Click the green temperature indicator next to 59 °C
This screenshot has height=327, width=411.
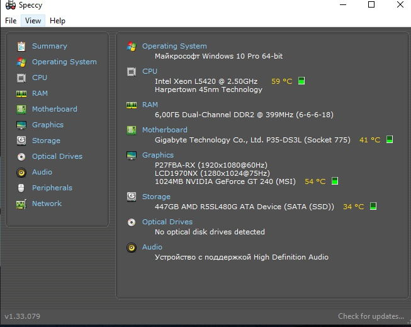pyautogui.click(x=301, y=81)
